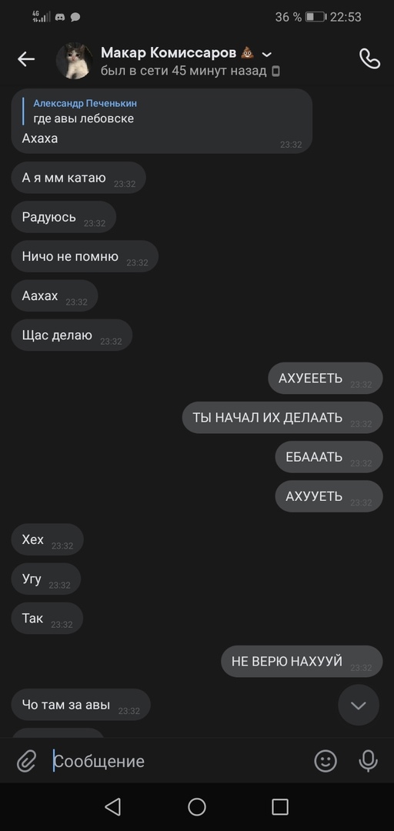Open the Макар Комиссаров contact title
Screen dimensions: 394x831
click(169, 53)
